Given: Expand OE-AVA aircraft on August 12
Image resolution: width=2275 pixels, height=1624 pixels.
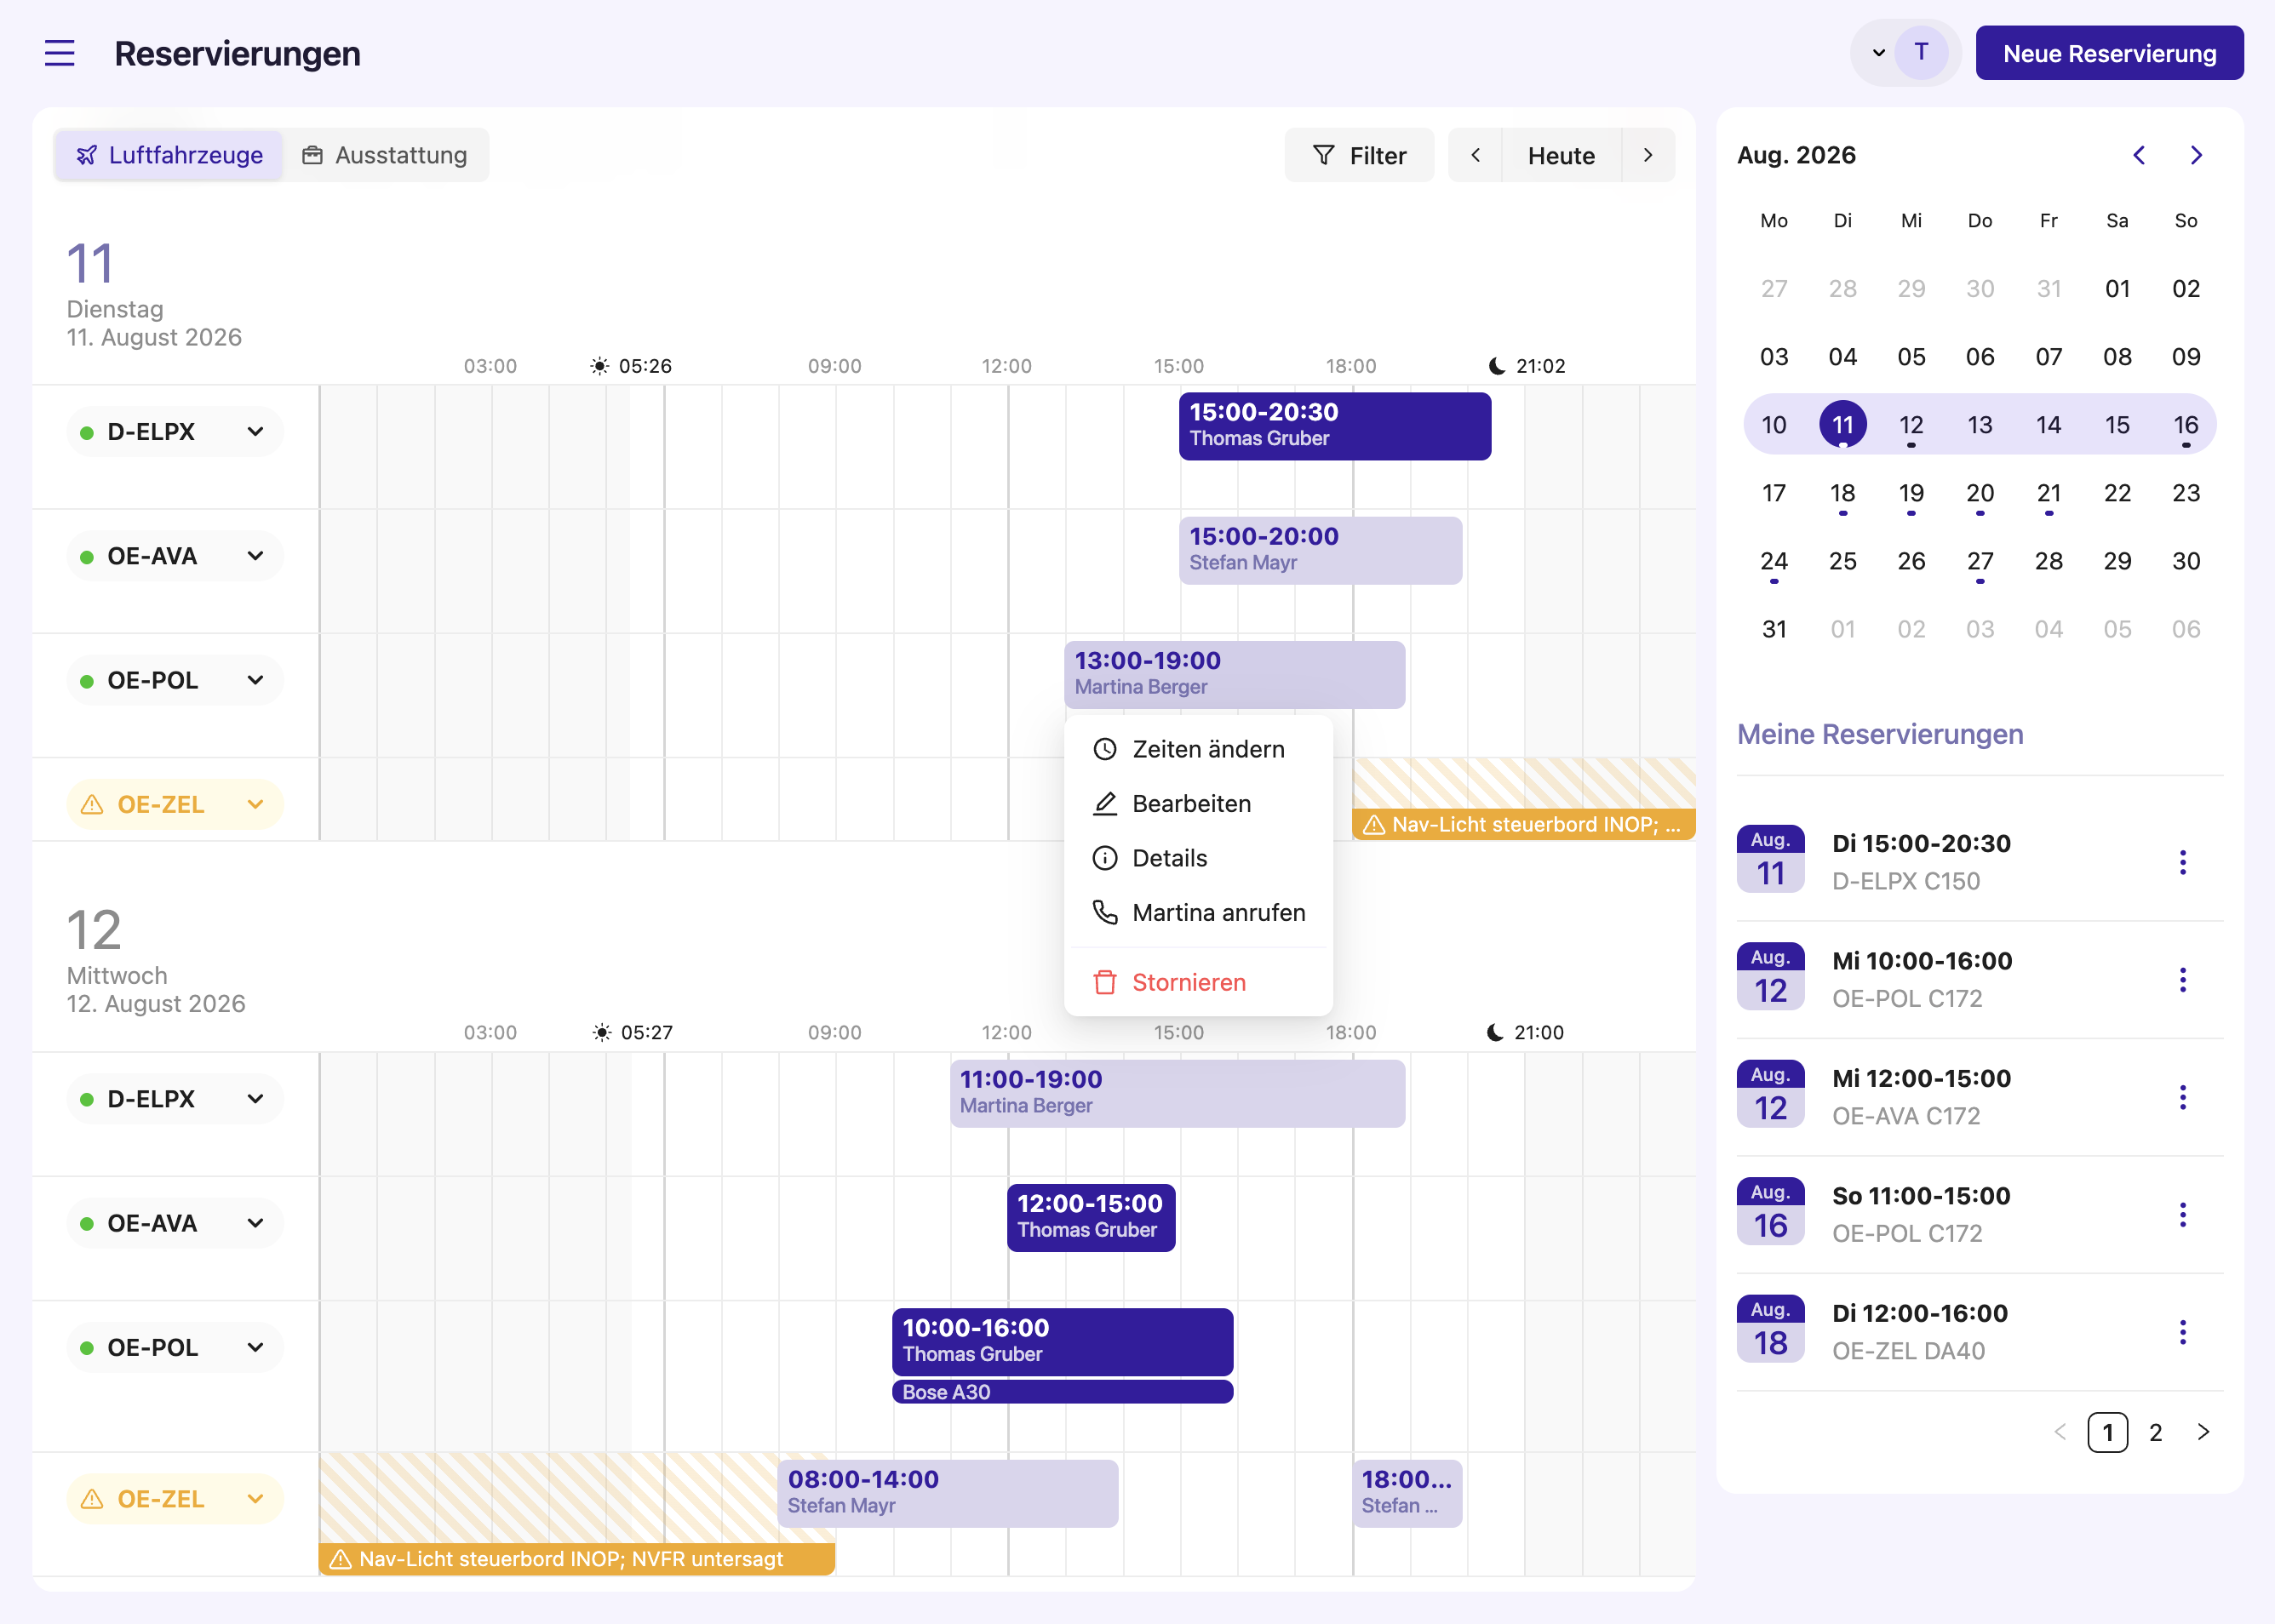Looking at the screenshot, I should (255, 1223).
